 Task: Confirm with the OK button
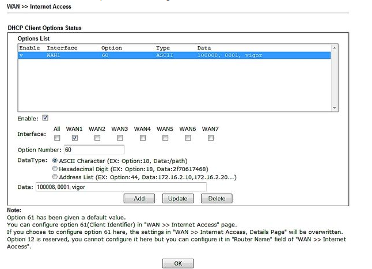[x=177, y=263]
